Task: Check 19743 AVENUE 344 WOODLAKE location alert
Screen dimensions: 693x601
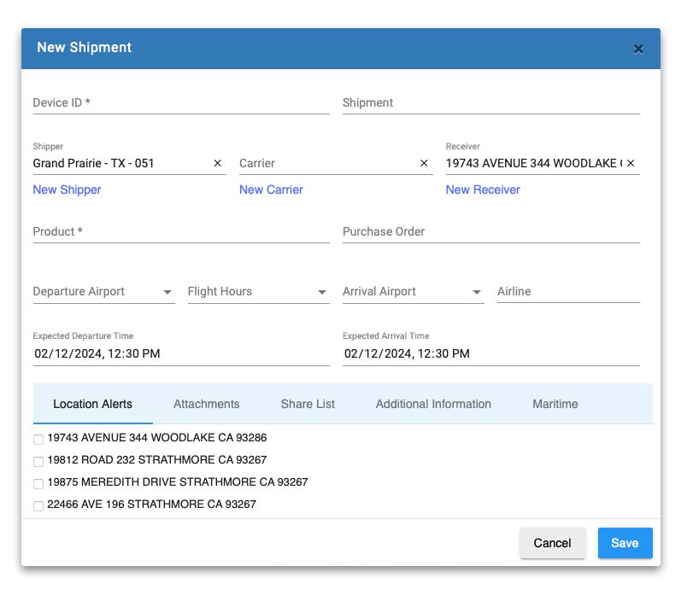Action: click(38, 439)
